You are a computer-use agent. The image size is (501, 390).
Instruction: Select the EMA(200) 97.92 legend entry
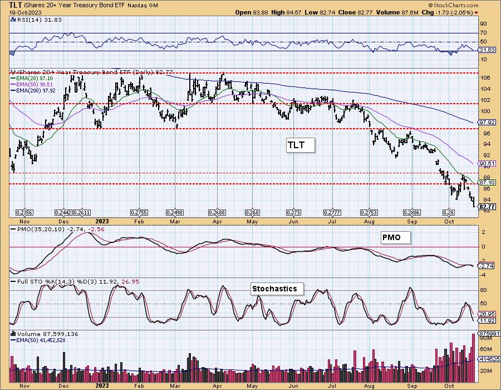pos(33,91)
